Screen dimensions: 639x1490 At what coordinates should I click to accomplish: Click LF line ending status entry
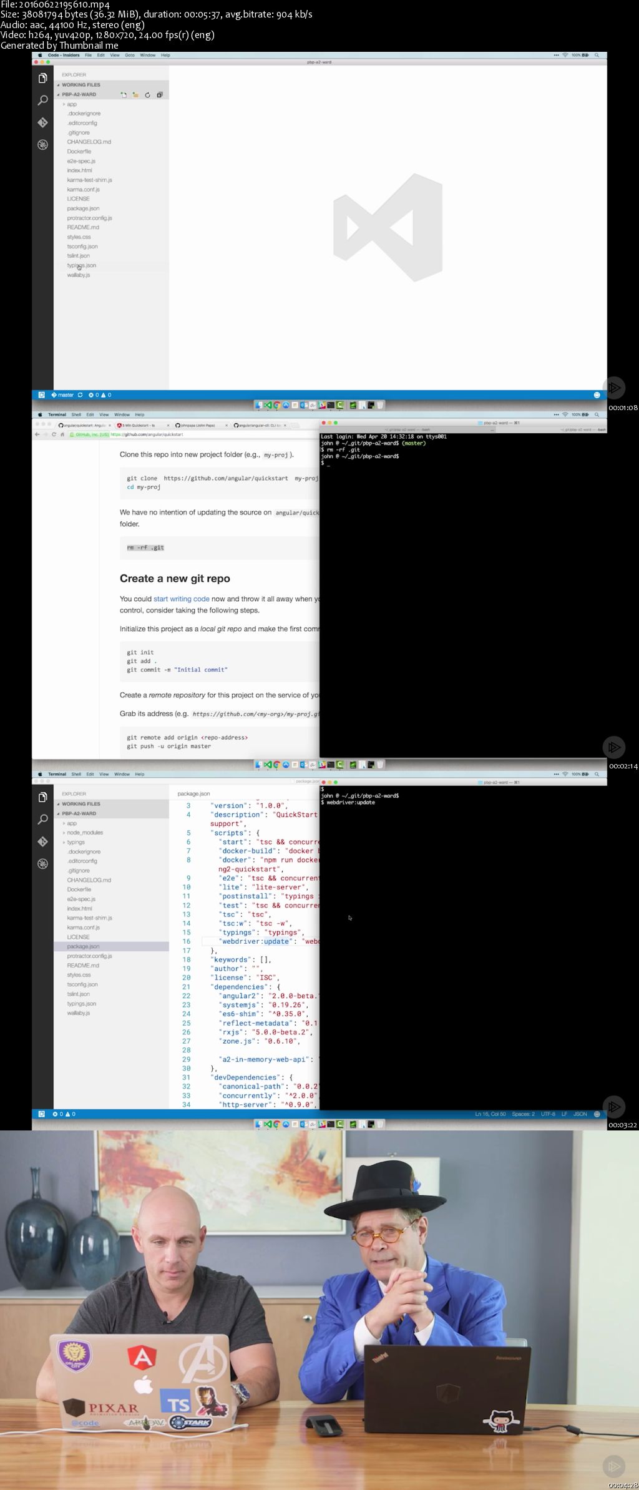click(564, 1114)
